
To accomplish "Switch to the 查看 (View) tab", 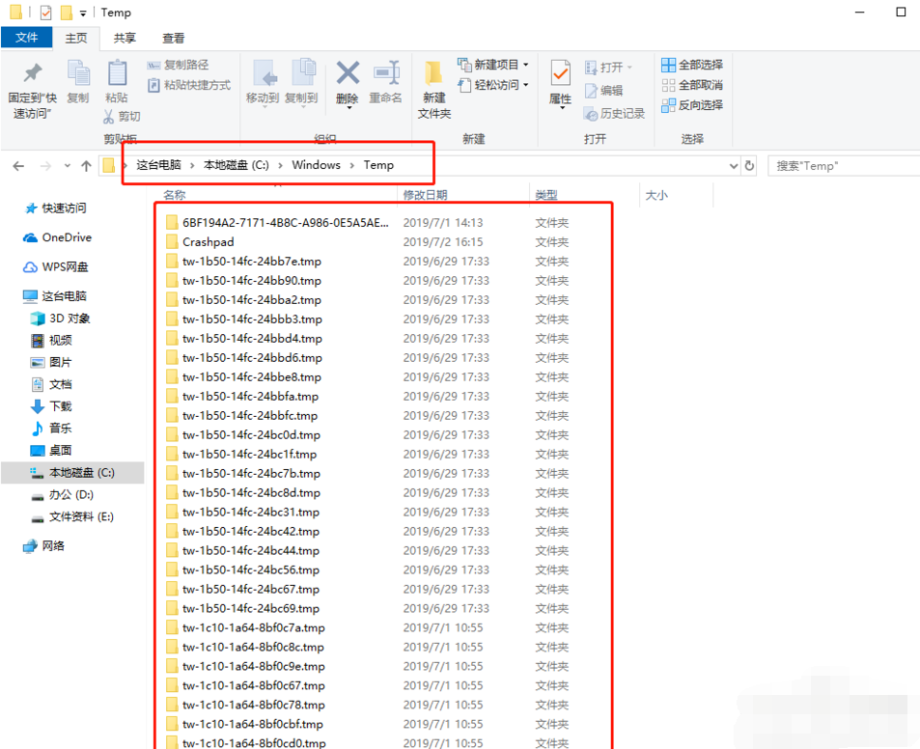I will click(x=172, y=39).
